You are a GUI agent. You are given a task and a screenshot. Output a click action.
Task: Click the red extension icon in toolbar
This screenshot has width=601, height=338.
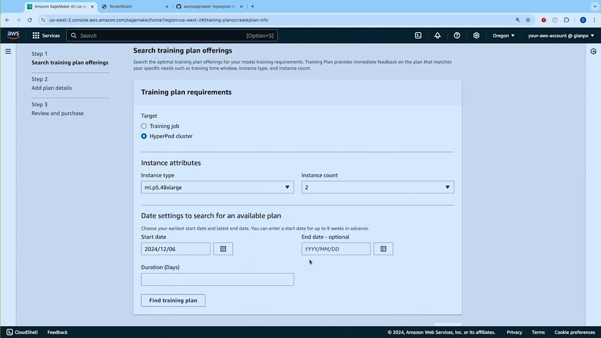coord(544,20)
